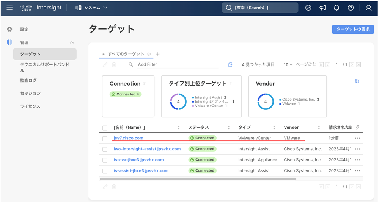
Task: Open the user profile icon
Action: [x=368, y=8]
